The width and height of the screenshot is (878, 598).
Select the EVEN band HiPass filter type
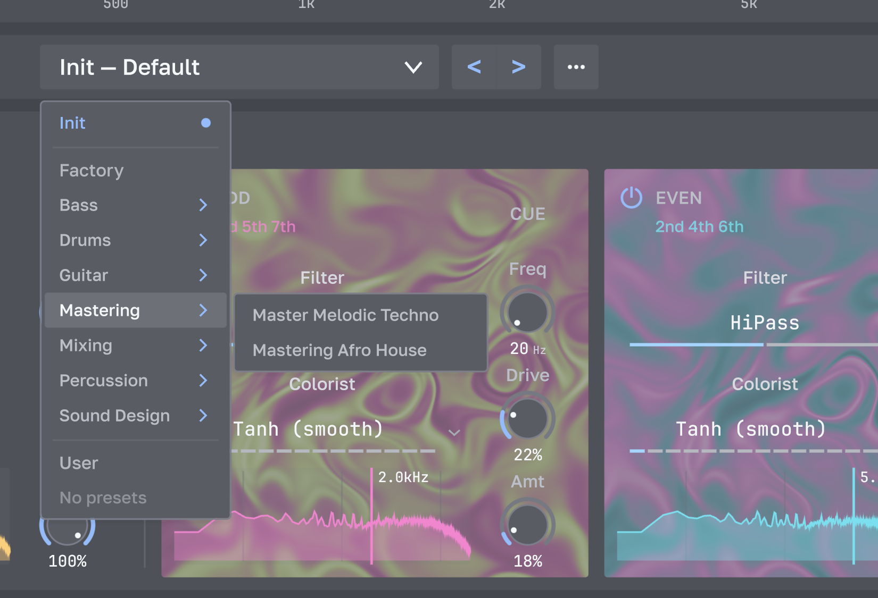pyautogui.click(x=765, y=323)
